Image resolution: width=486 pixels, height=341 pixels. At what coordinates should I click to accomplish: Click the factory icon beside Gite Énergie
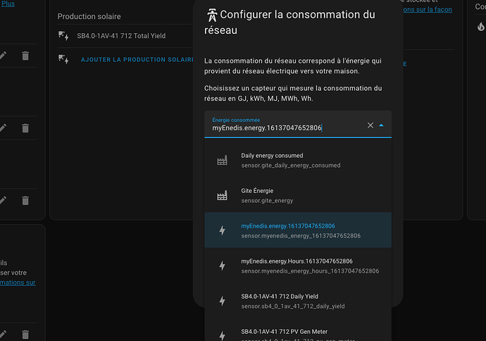(x=222, y=195)
